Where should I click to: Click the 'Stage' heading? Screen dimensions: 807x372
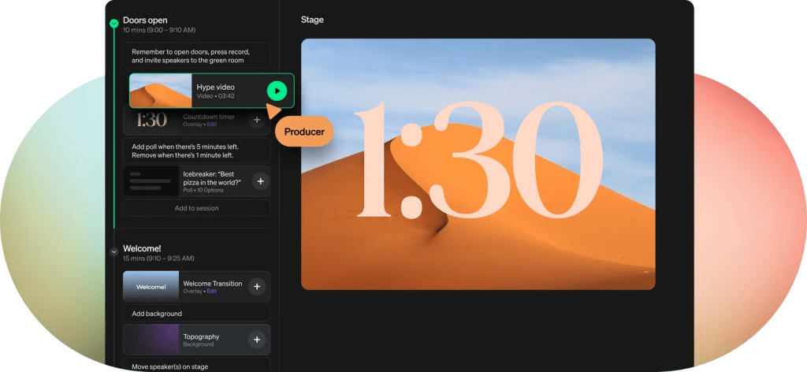(312, 20)
